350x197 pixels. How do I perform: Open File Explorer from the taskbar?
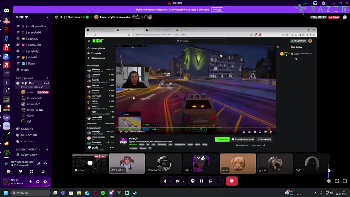pos(79,193)
